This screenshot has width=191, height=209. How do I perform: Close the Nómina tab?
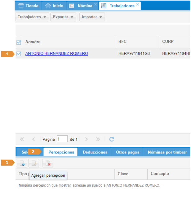[95, 5]
